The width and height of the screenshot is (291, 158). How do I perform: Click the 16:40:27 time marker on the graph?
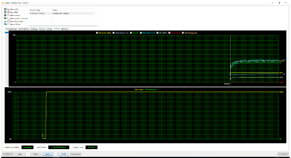click(x=227, y=84)
